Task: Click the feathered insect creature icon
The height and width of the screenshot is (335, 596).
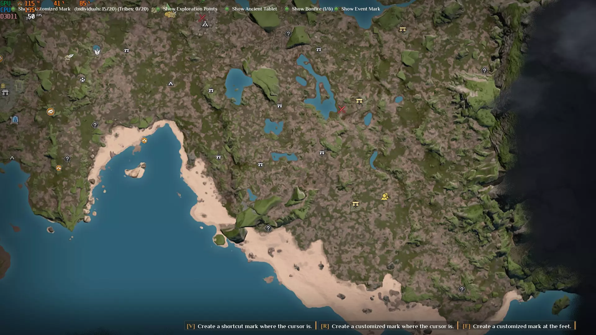Action: coord(69,57)
